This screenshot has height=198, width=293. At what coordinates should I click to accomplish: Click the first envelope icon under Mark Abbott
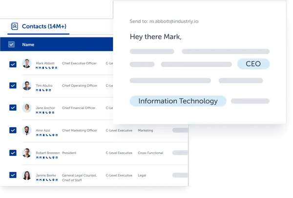(36, 68)
